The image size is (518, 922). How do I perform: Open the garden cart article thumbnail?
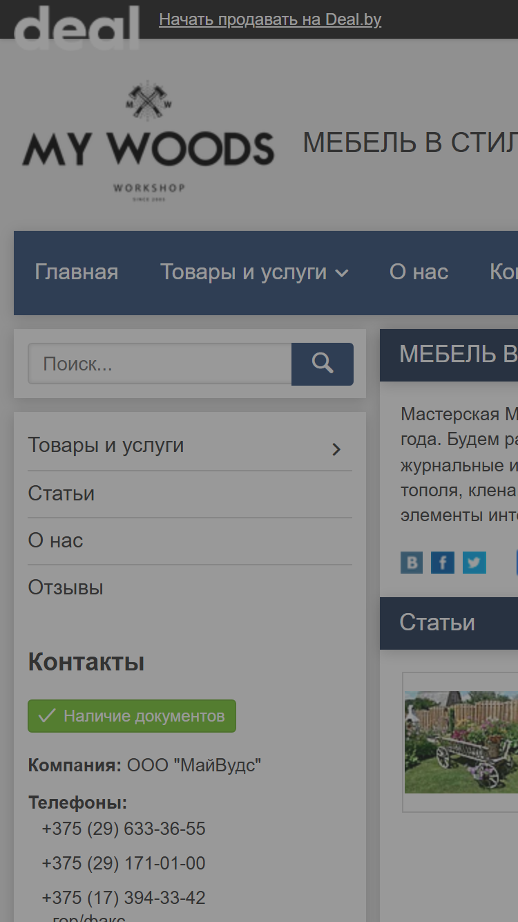461,742
